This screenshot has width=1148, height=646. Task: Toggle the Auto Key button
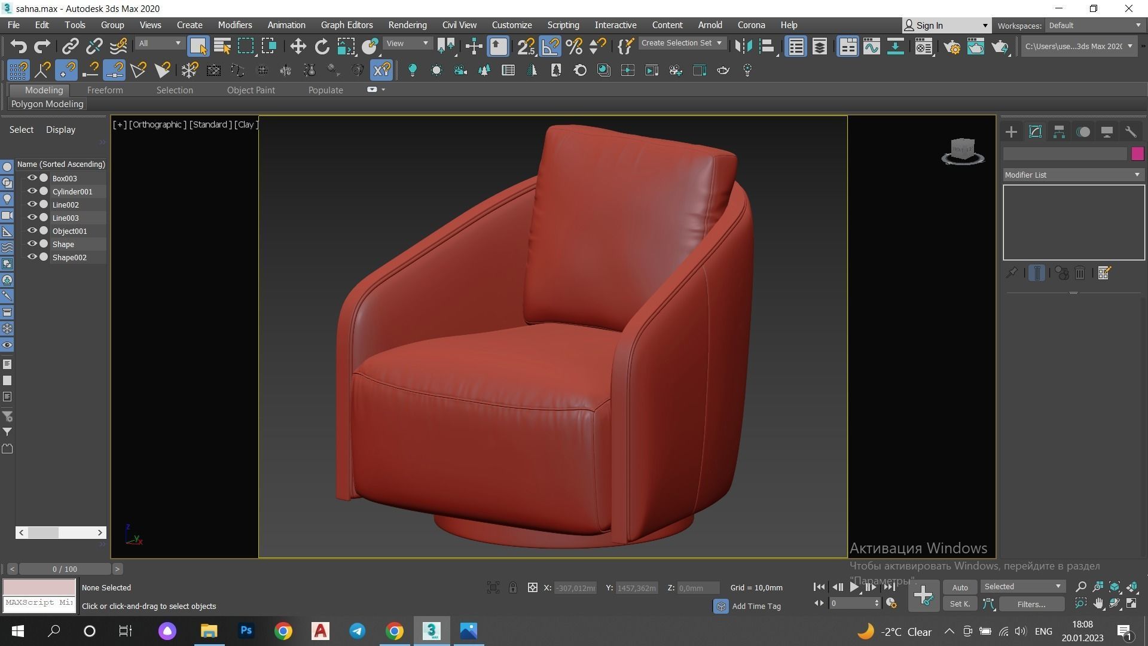(x=960, y=587)
